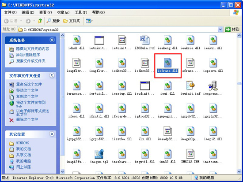Collapse the 文件和文件夹任务 panel
The height and width of the screenshot is (182, 243).
[x=52, y=75]
